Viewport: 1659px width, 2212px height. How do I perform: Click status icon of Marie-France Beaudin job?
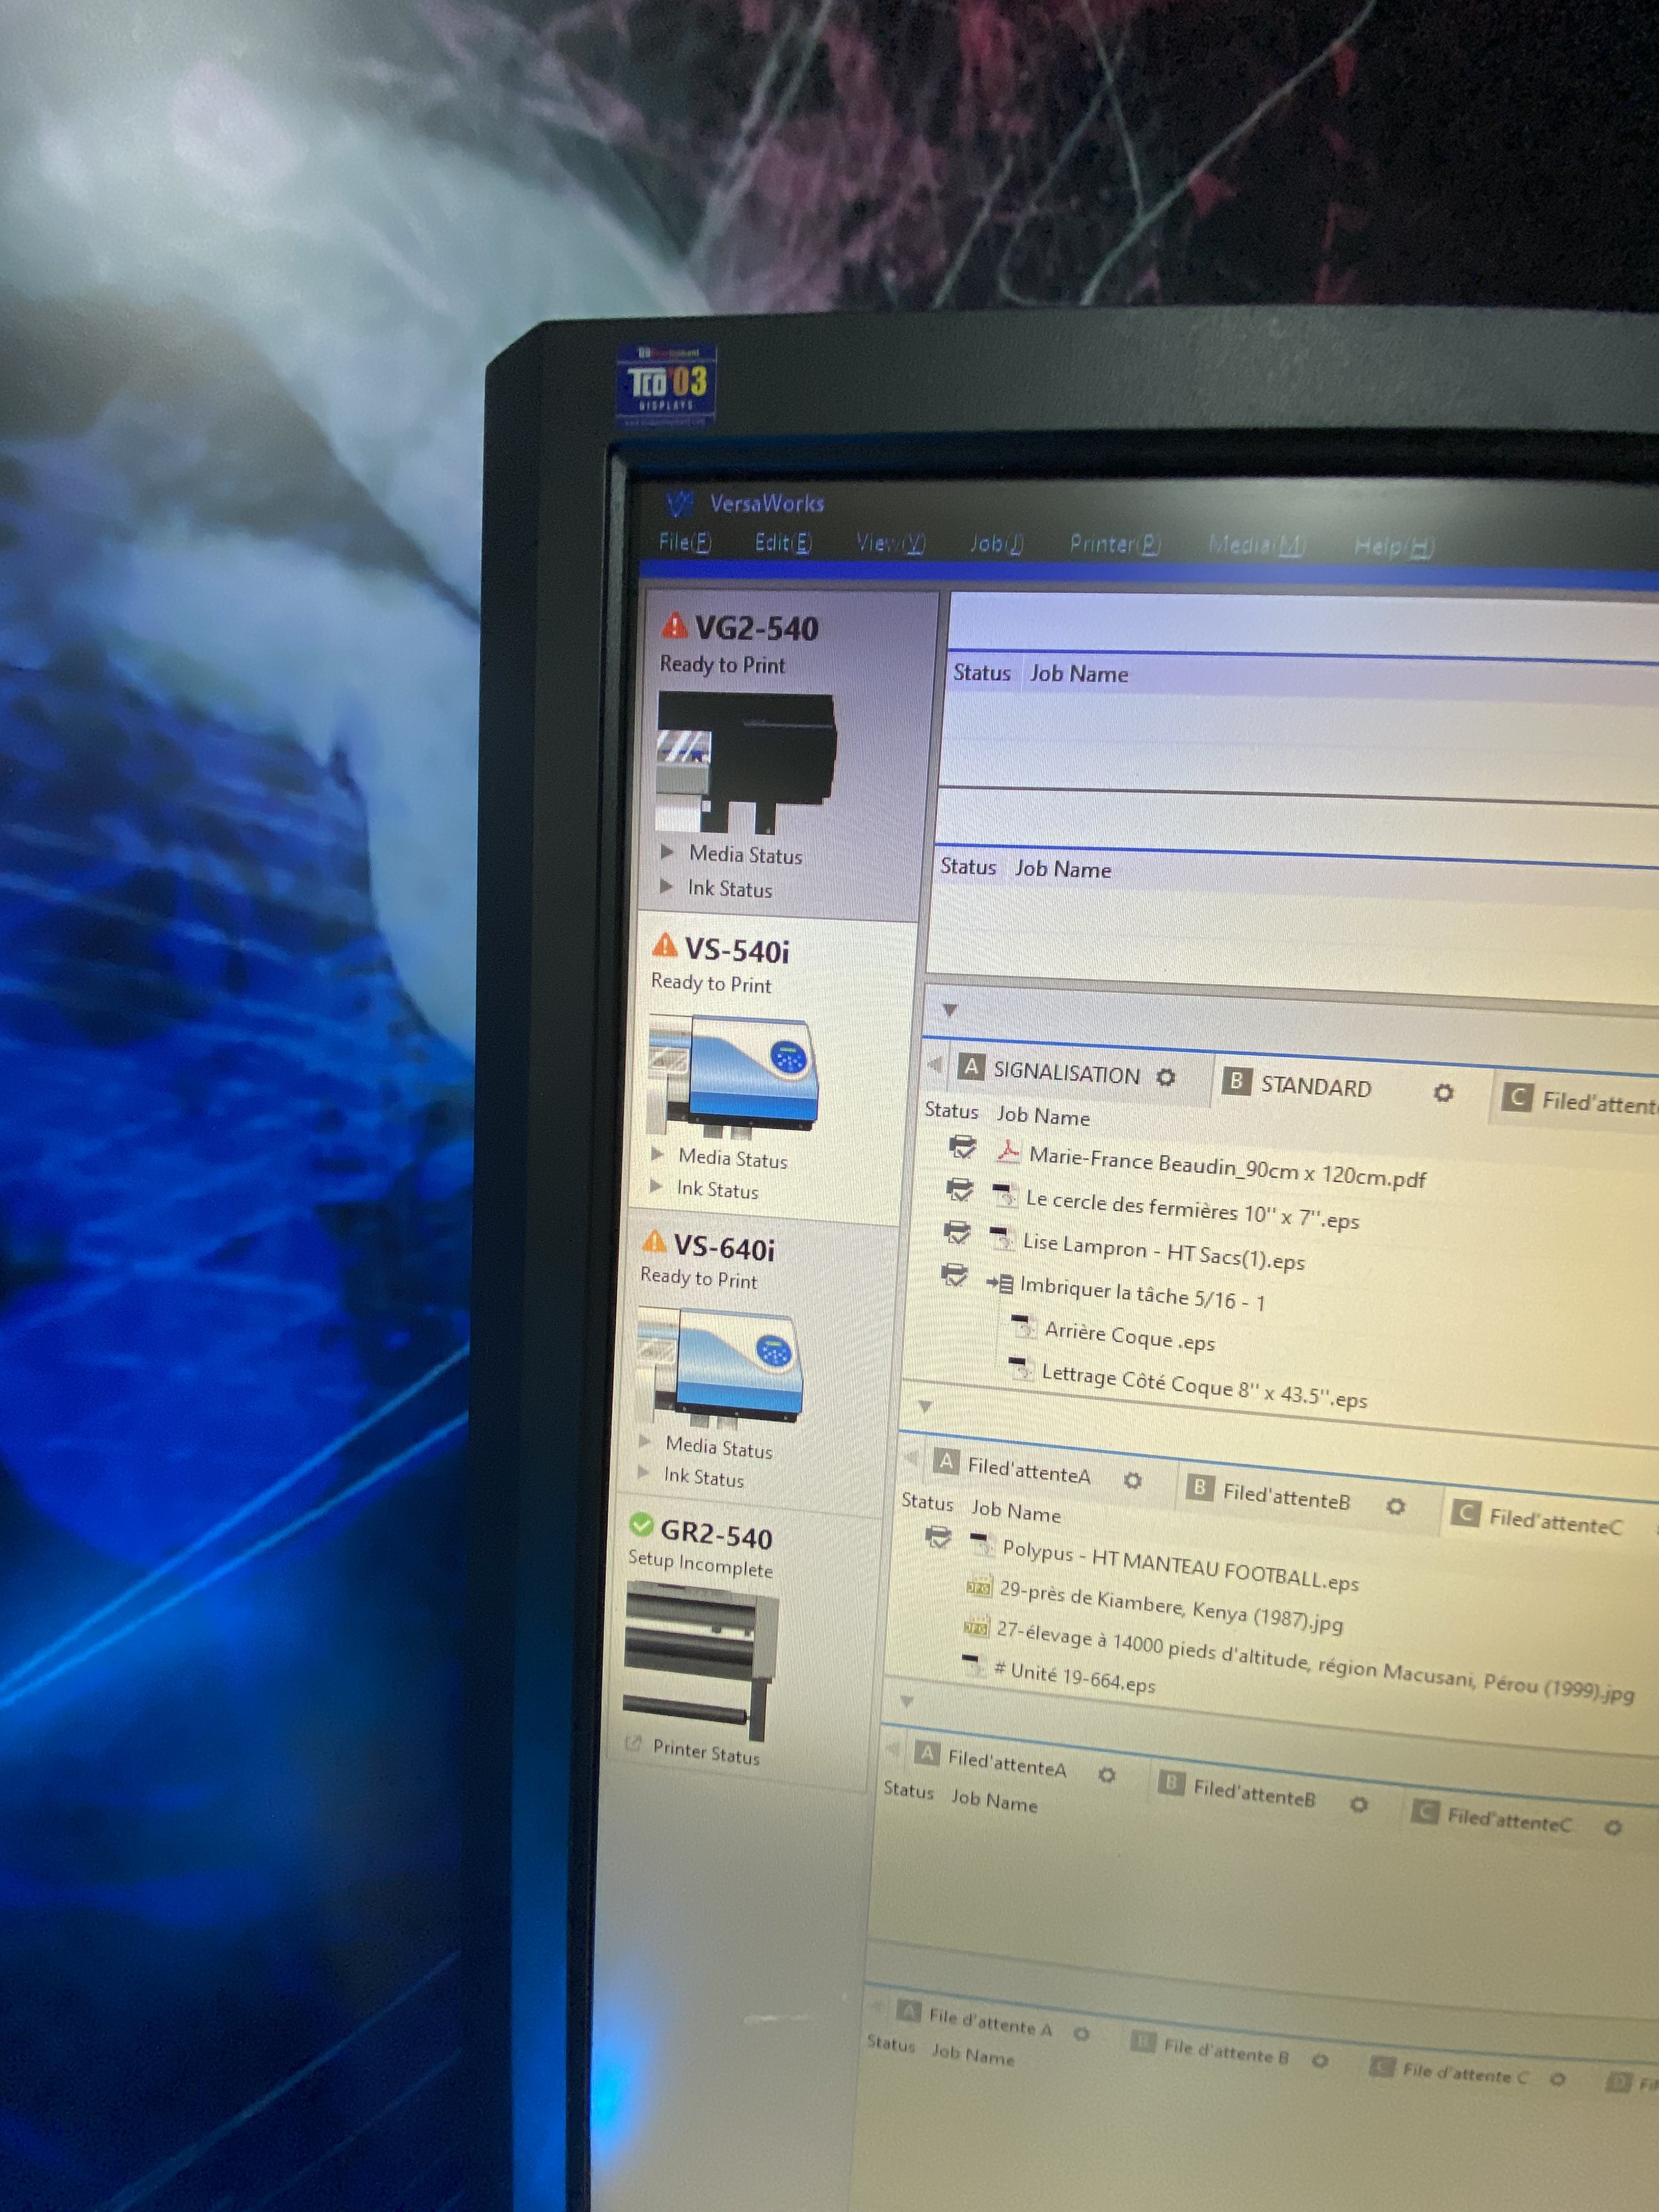coord(962,1146)
